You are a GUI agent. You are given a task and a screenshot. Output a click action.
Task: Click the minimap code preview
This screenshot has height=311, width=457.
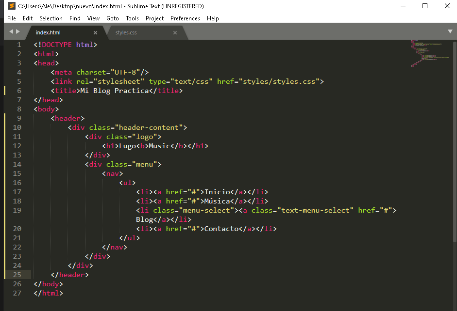(x=430, y=53)
